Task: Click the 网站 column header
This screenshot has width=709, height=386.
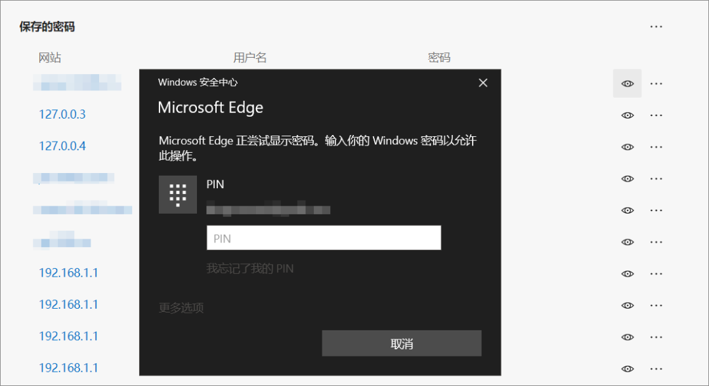Action: [50, 58]
